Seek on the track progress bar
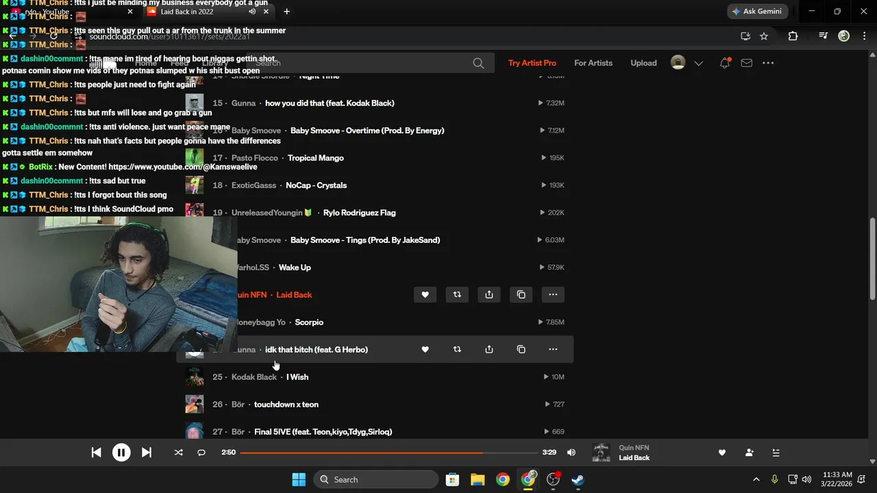This screenshot has width=877, height=493. click(388, 453)
